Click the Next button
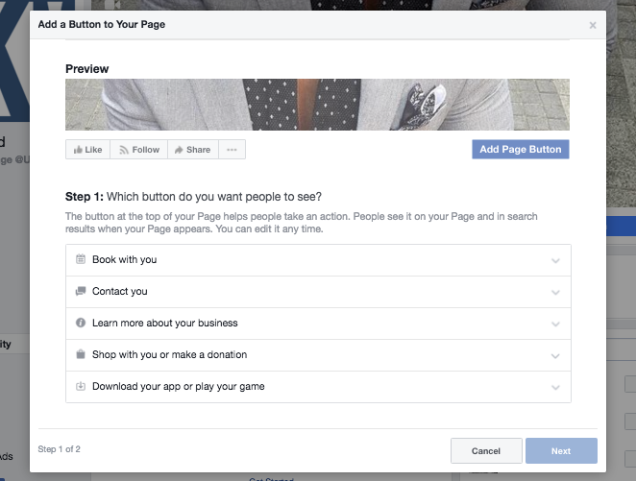 tap(561, 451)
